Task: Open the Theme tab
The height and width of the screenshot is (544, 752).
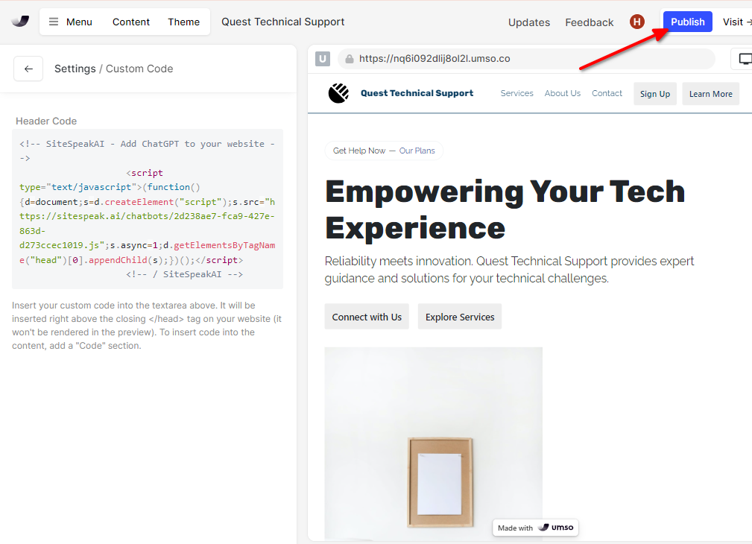Action: click(183, 22)
